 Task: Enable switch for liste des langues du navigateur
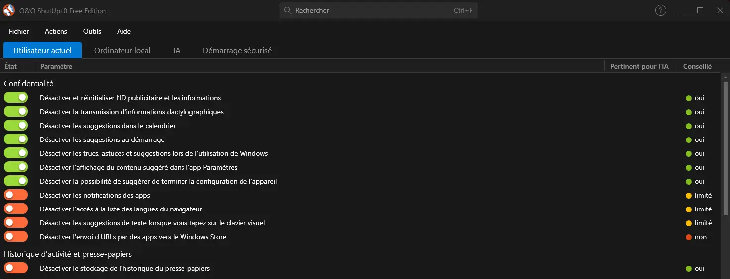pos(16,209)
